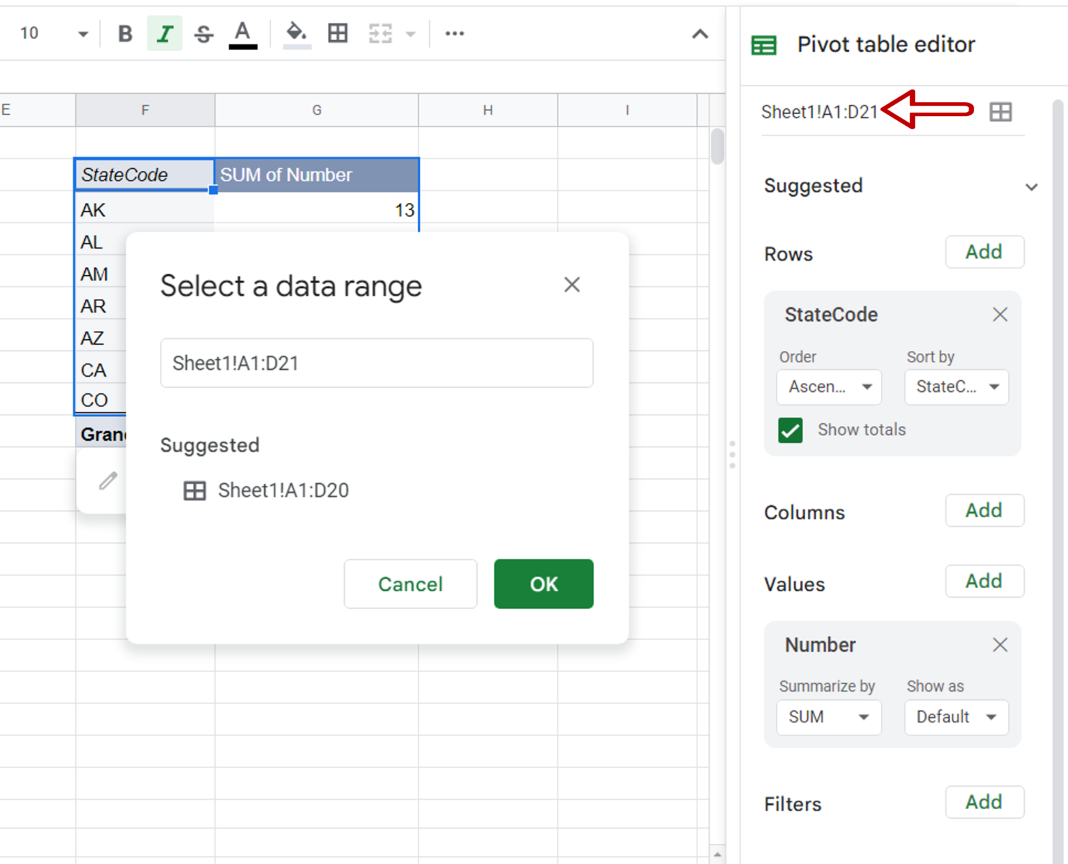Open the font size dropdown
This screenshot has width=1068, height=864.
(x=83, y=33)
